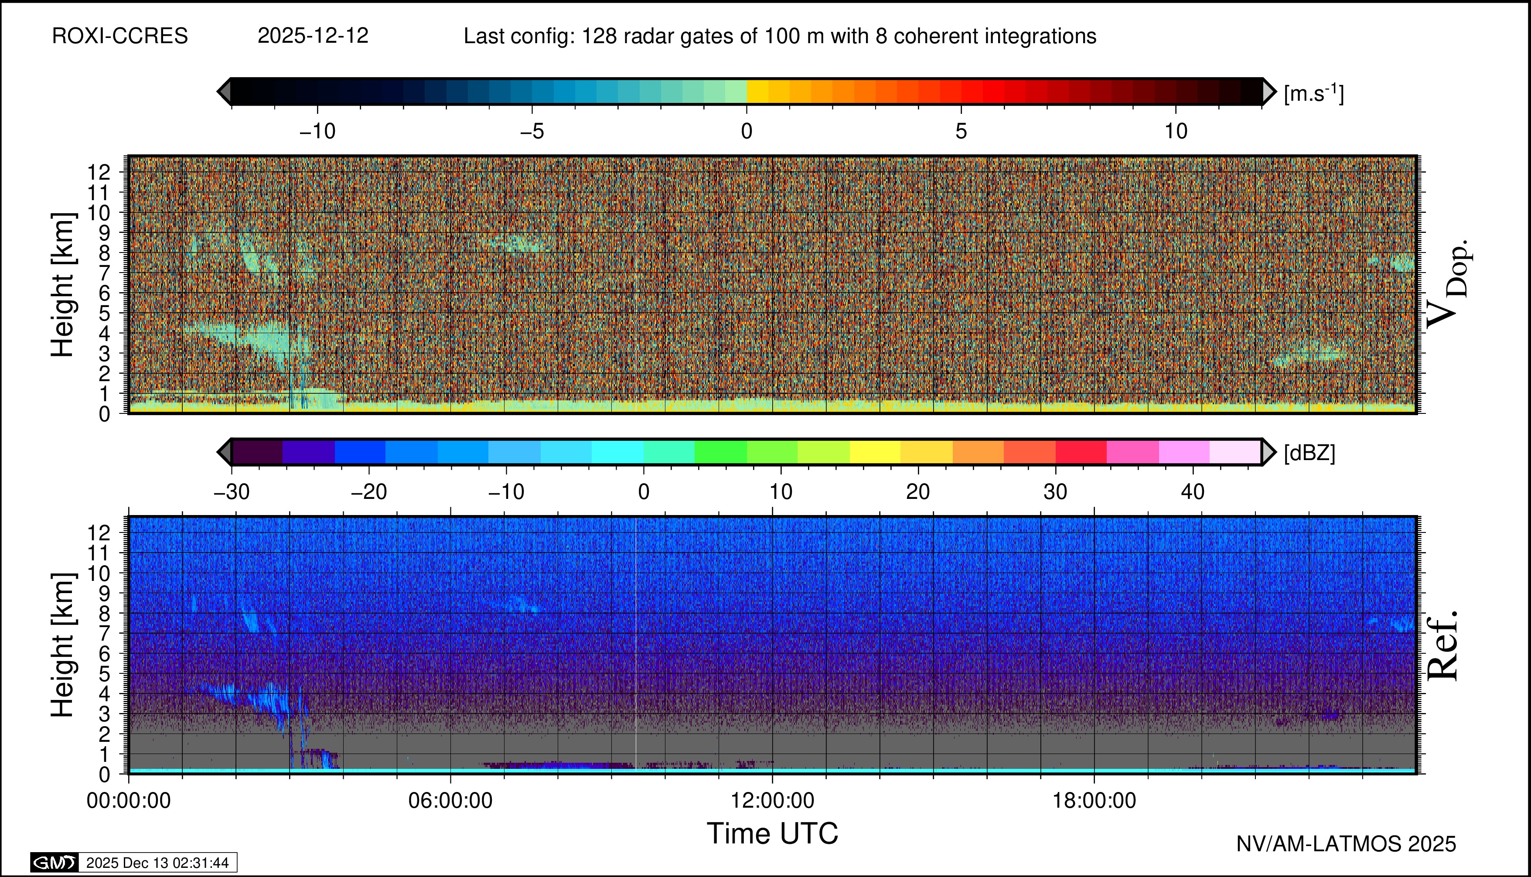Click the 18:00:00 time axis label
1531x877 pixels.
(1094, 801)
